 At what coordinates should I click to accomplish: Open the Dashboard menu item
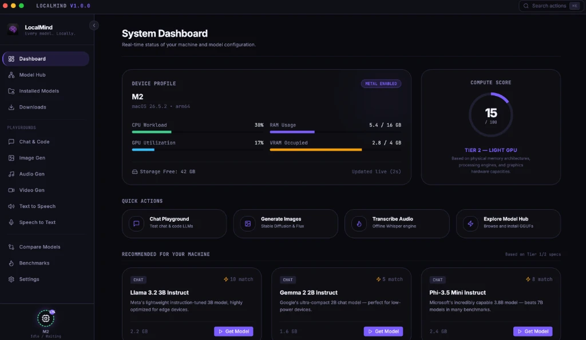point(46,59)
